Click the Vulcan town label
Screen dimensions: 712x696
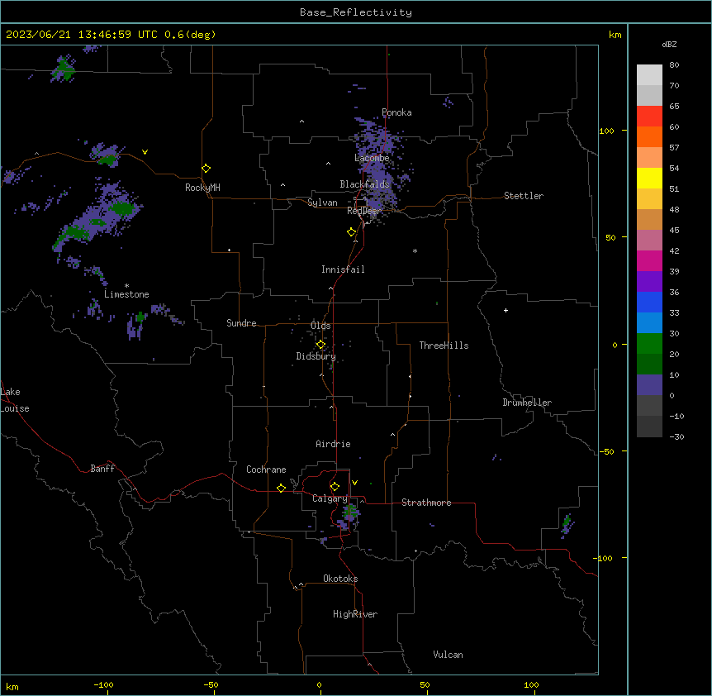448,655
